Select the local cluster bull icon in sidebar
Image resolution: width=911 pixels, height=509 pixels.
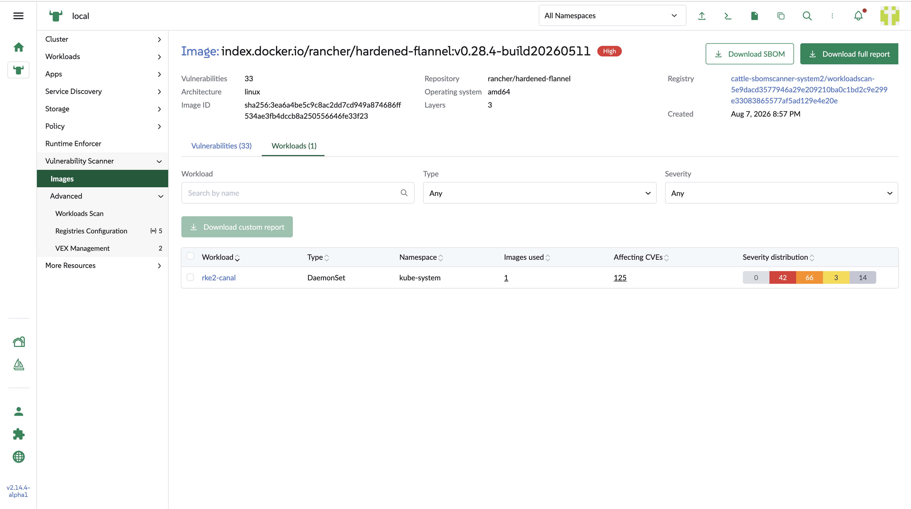(18, 70)
